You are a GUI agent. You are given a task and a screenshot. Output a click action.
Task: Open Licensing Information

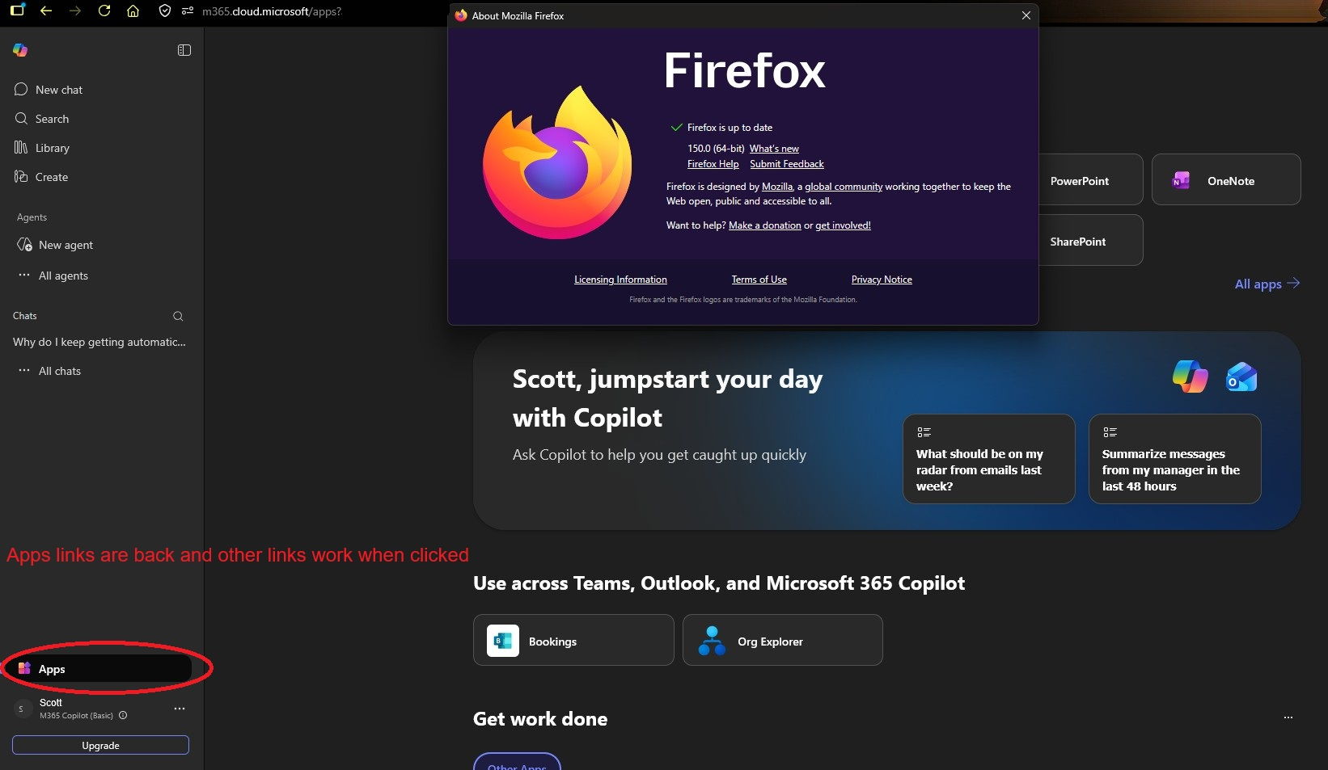click(x=620, y=280)
